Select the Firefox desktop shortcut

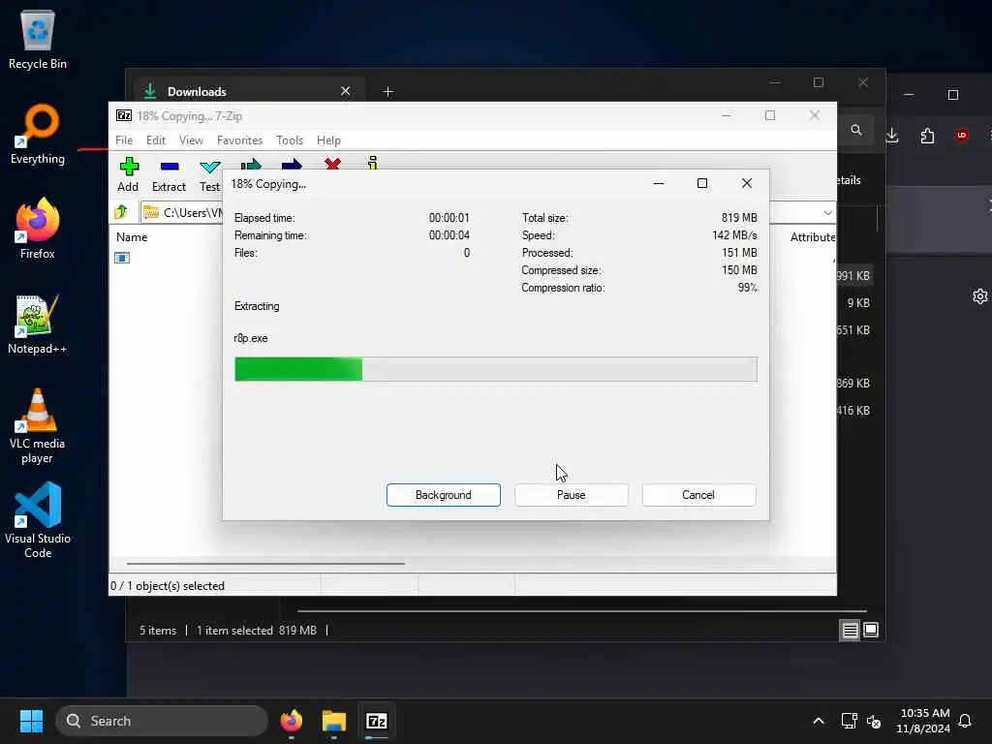[38, 229]
